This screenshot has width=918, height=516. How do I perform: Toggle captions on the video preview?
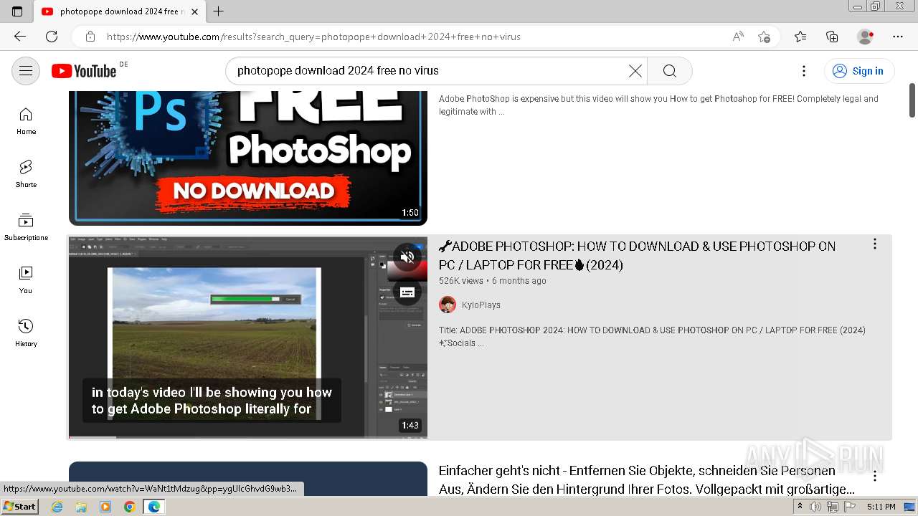tap(407, 292)
